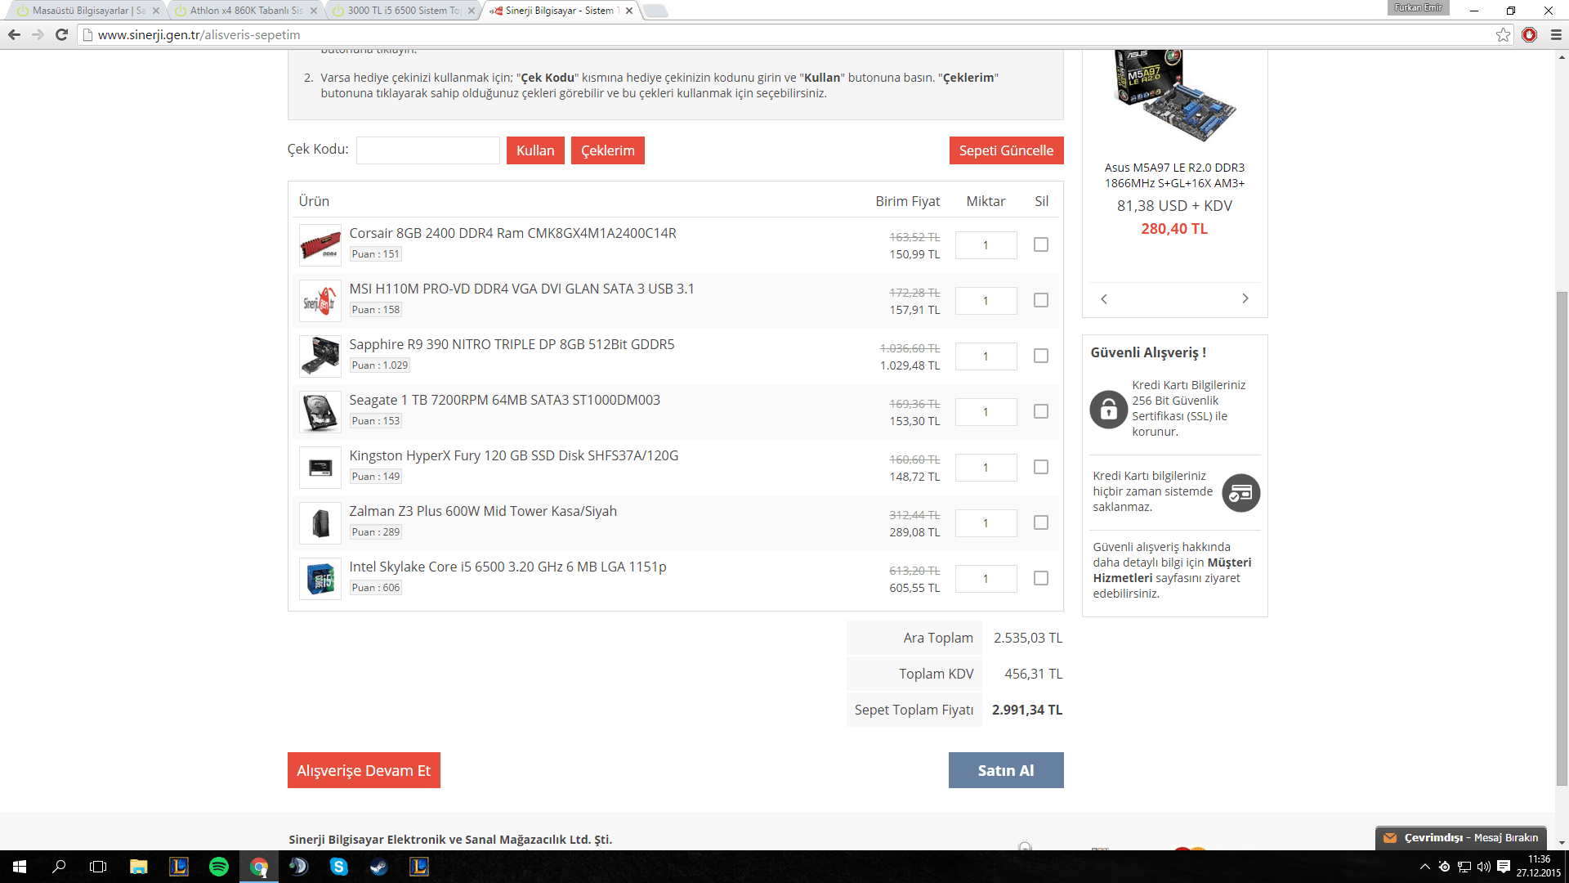This screenshot has height=883, width=1569.
Task: Open Spotify from the taskbar
Action: click(219, 867)
